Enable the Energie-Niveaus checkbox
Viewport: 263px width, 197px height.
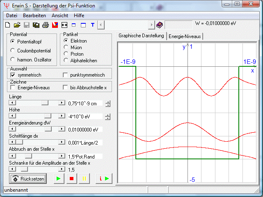13,87
